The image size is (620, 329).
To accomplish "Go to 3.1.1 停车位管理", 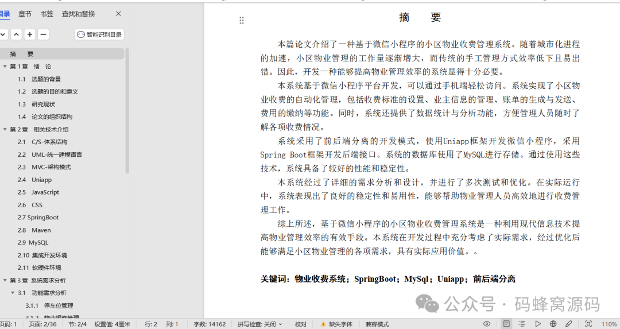I will coord(49,305).
